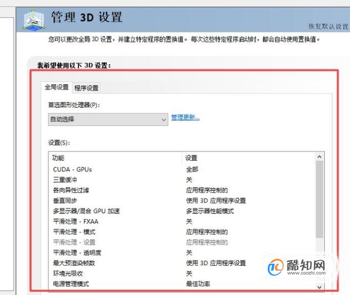Click the 关 value for 环境光吸收
The height and width of the screenshot is (295, 350).
tap(189, 273)
